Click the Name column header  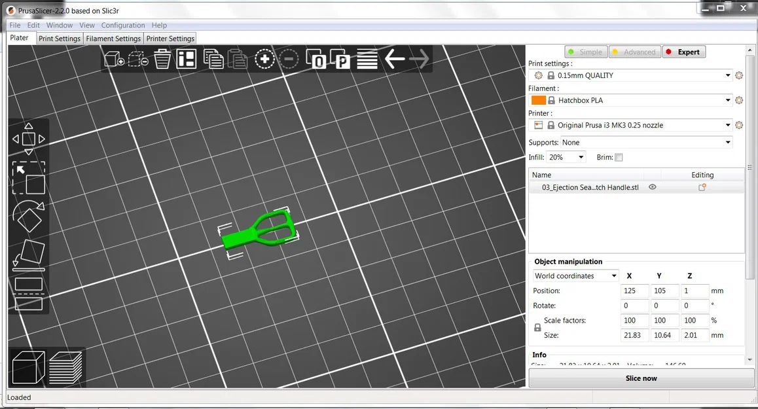coord(541,175)
